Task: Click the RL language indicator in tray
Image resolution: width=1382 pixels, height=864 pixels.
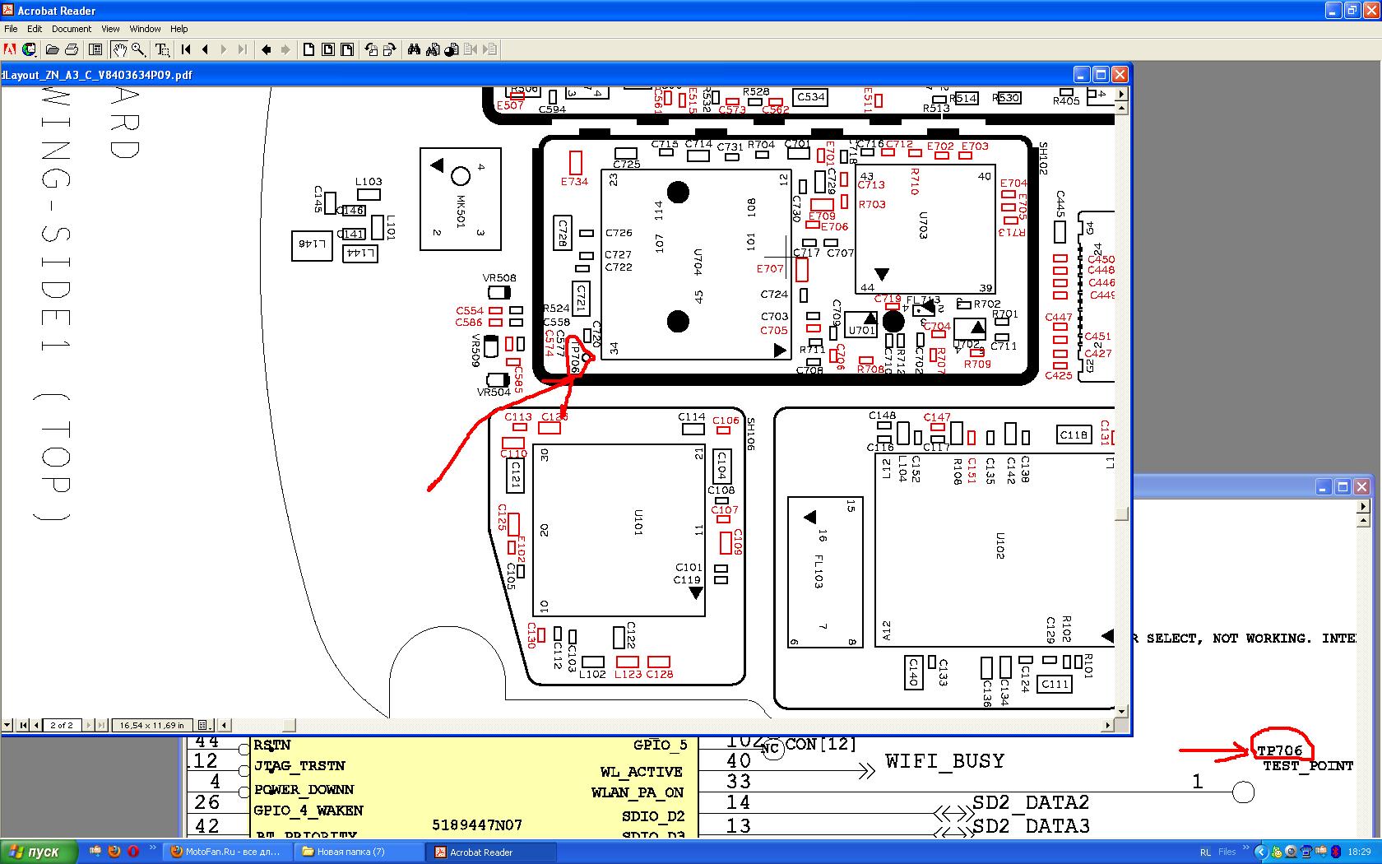Action: tap(1205, 852)
